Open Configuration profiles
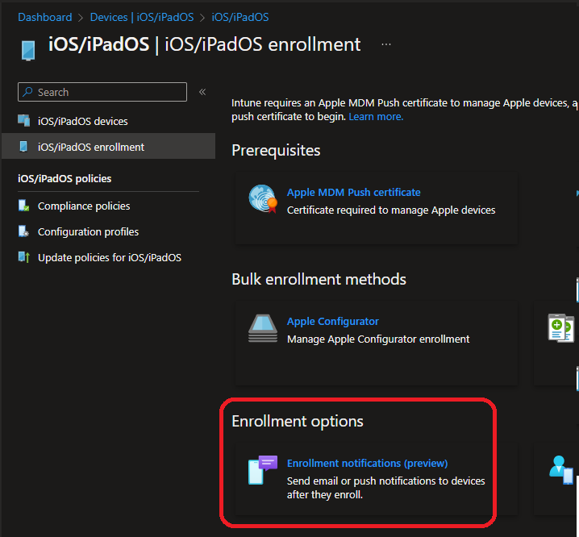This screenshot has height=537, width=579. (x=88, y=231)
